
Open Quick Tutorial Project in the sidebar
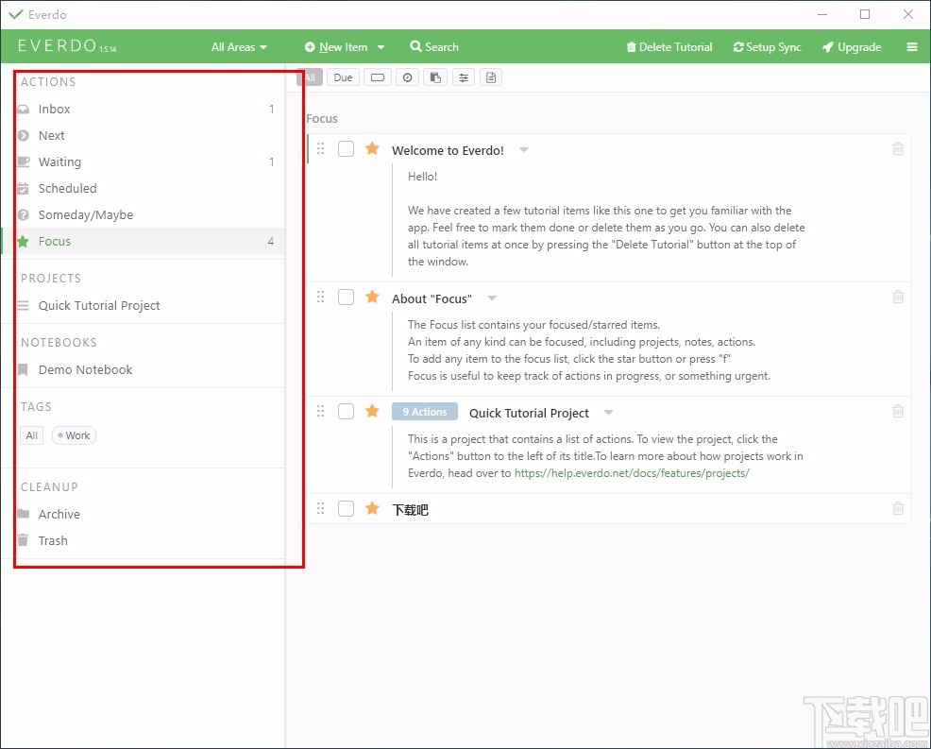pos(143,305)
